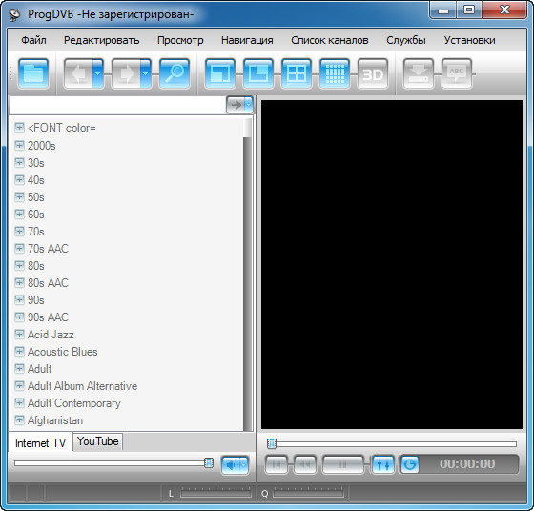Expand the <FONT color= group
The width and height of the screenshot is (534, 511).
19,128
